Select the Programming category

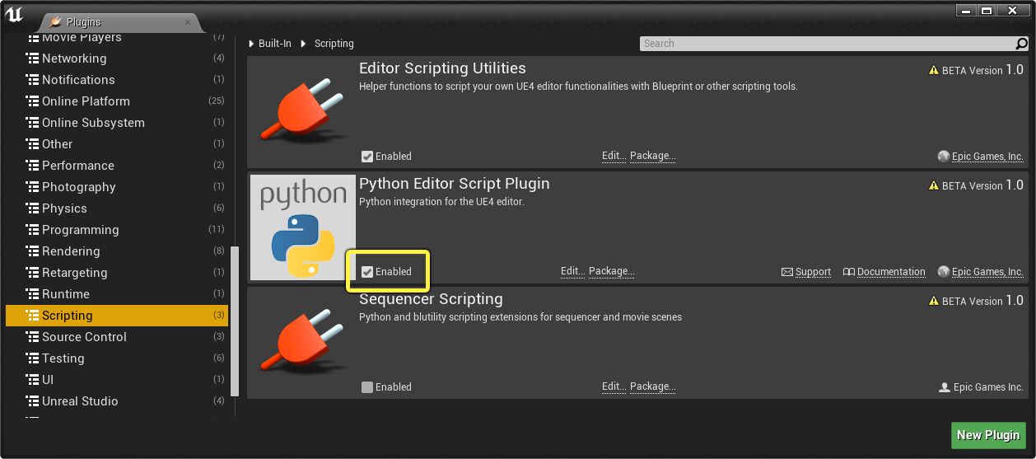tap(115, 230)
